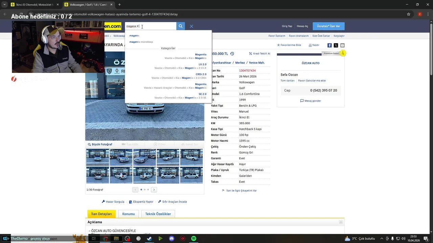The height and width of the screenshot is (243, 433).
Task: Open the Chrome icon on the taskbar
Action: point(105,239)
